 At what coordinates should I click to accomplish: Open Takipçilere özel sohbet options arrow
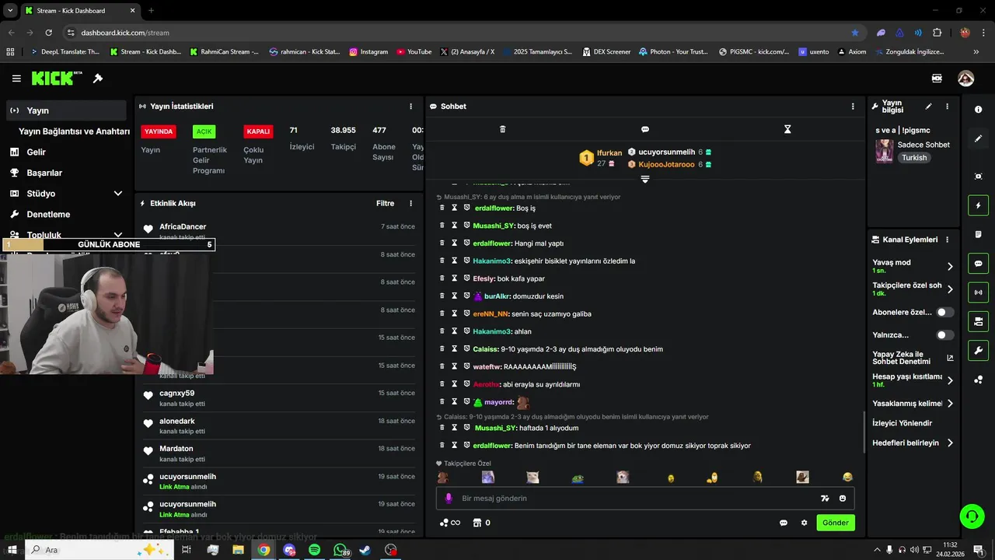[x=950, y=289]
